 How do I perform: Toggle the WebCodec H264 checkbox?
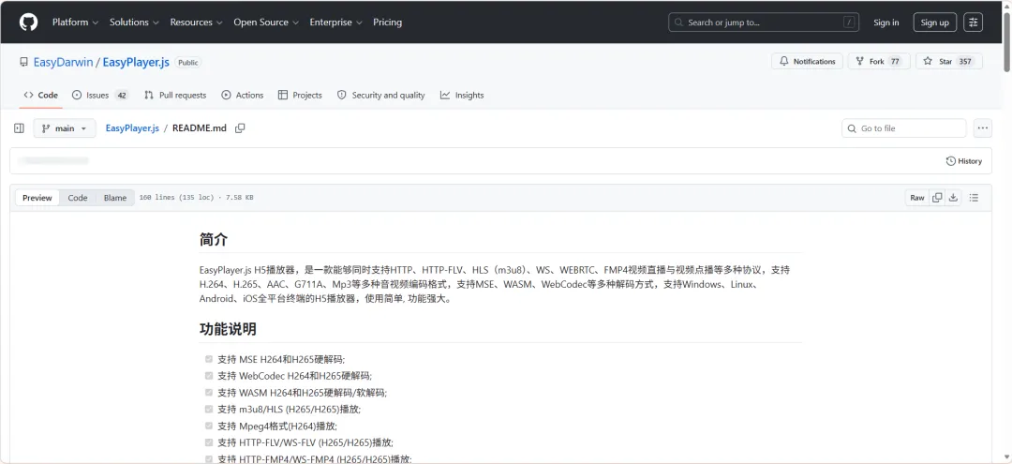[209, 376]
